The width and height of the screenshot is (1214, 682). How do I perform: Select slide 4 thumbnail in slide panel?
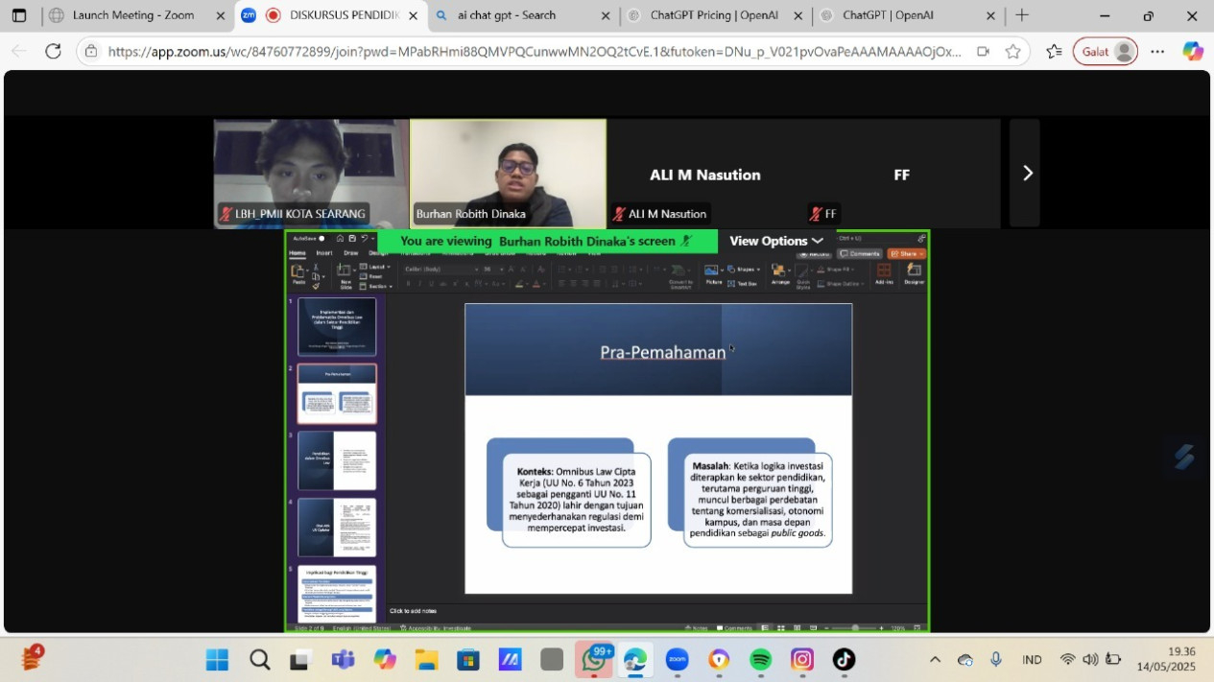[337, 528]
